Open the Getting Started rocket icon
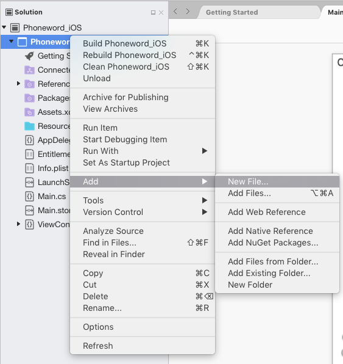 (29, 56)
